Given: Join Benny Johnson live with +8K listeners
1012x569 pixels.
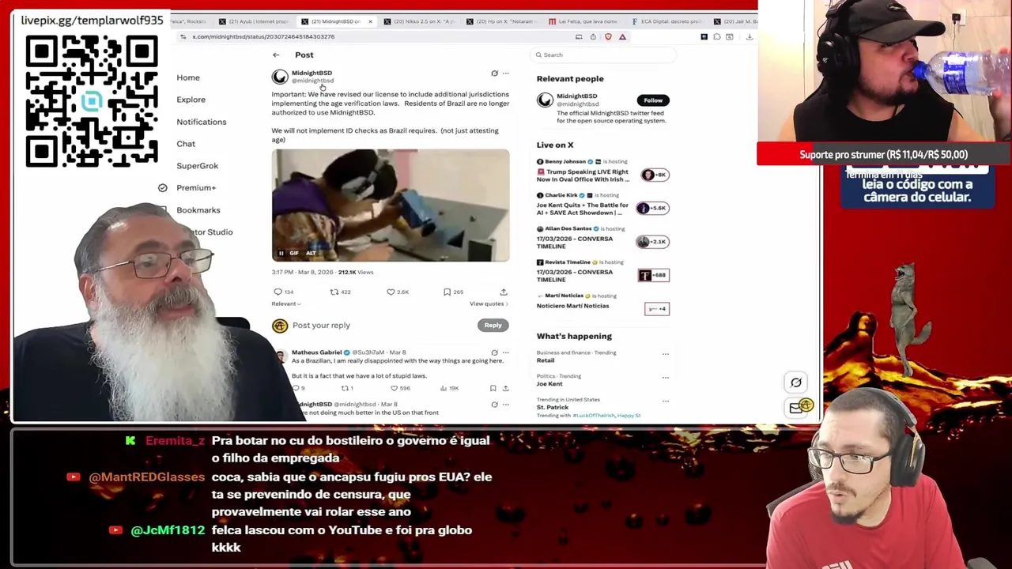Looking at the screenshot, I should point(656,175).
